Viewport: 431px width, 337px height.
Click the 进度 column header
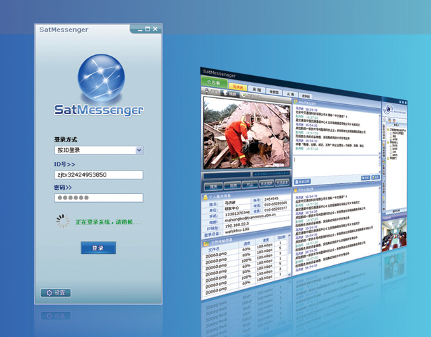(247, 244)
